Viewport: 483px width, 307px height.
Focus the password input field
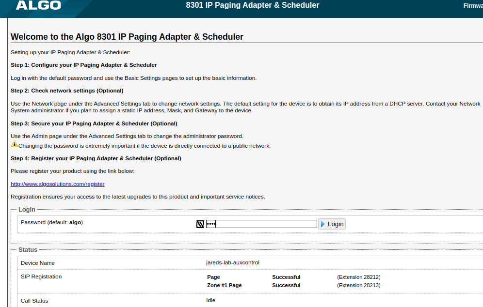coord(262,224)
